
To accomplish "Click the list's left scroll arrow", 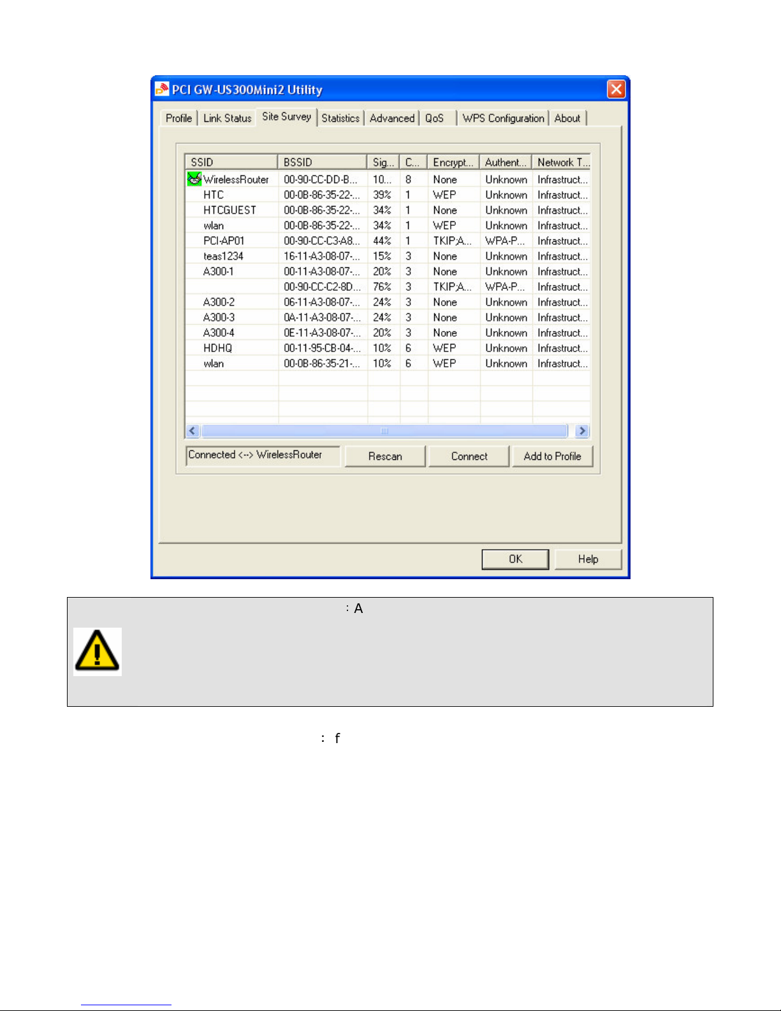I will tap(193, 431).
